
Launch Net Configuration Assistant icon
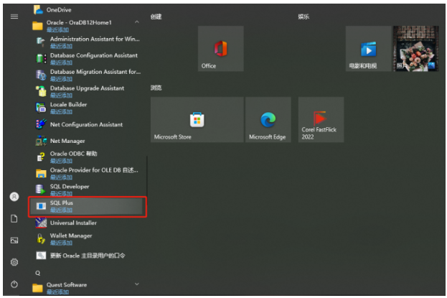(41, 124)
